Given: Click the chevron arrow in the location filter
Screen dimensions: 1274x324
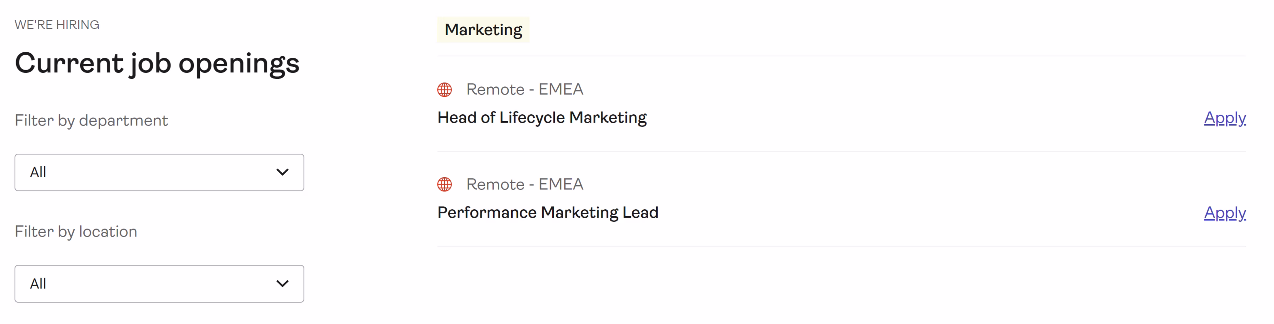Looking at the screenshot, I should coord(282,284).
